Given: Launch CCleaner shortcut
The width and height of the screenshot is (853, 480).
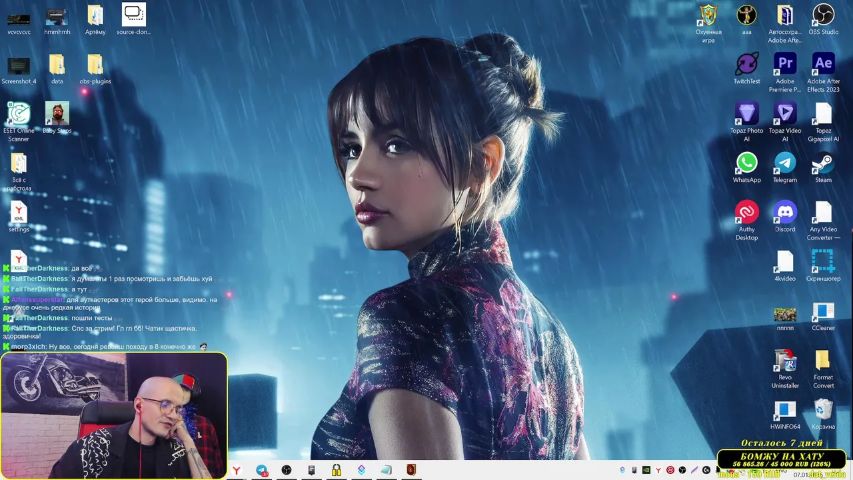Looking at the screenshot, I should (824, 315).
